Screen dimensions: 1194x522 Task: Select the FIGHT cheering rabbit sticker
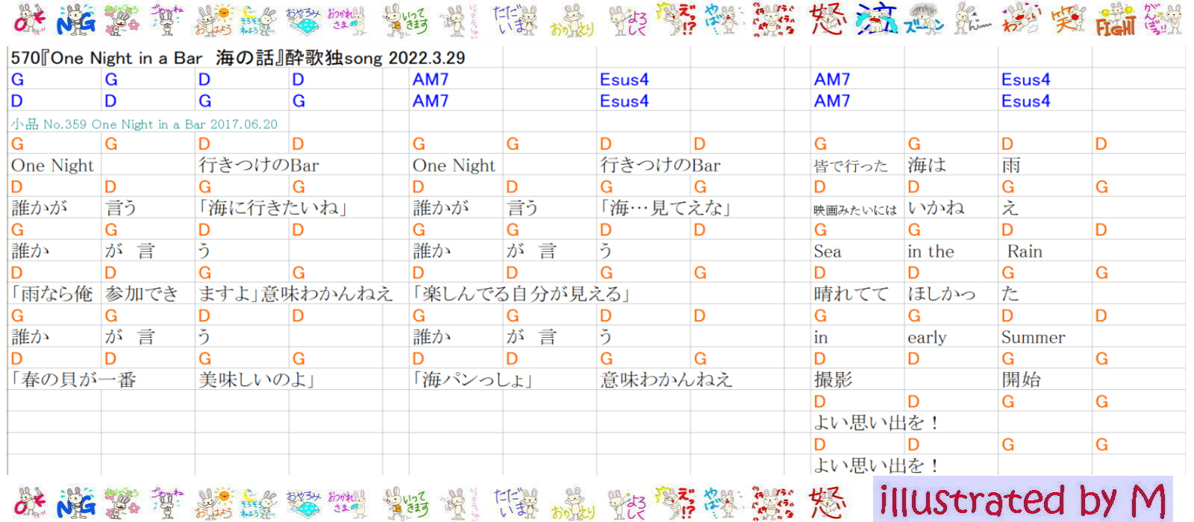coord(1116,21)
